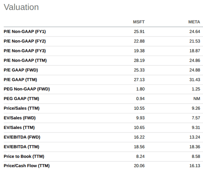This screenshot has height=169, width=203.
Task: Select the P/E Non-GAAP (FY1) row label
Action: tap(25, 31)
